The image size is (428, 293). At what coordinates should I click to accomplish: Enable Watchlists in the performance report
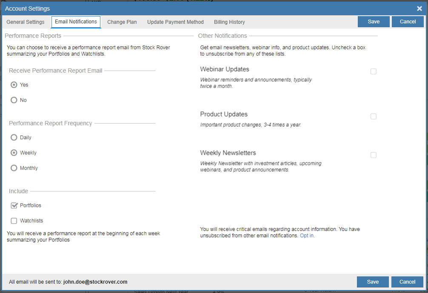(x=13, y=221)
